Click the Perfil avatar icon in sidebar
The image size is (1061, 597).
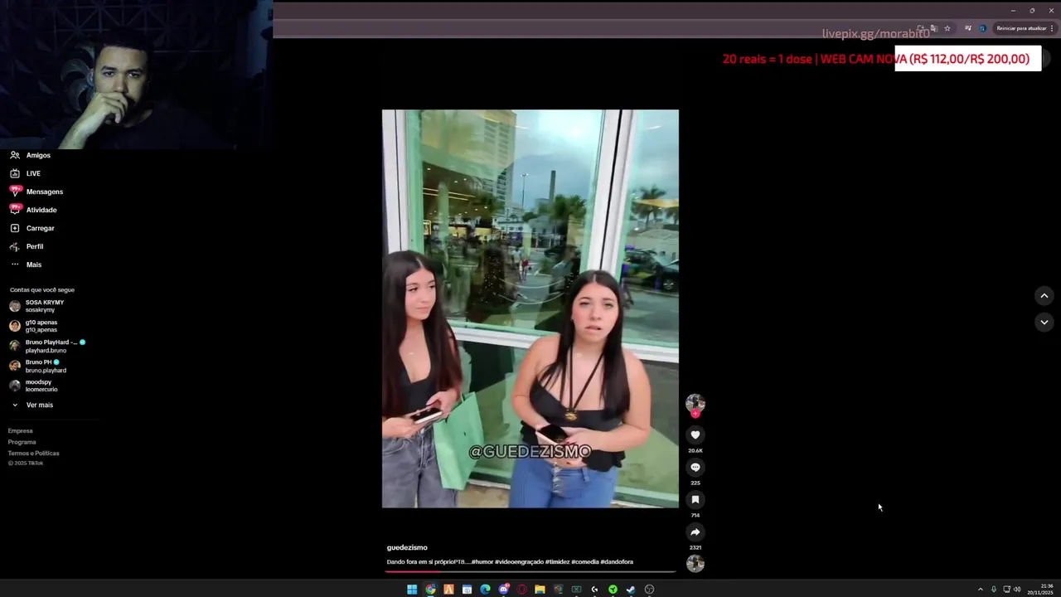[x=15, y=246]
